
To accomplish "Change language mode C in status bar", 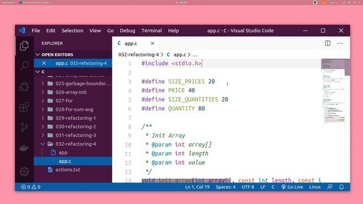I will [273, 187].
